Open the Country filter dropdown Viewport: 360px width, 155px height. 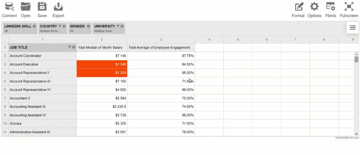[x=60, y=26]
